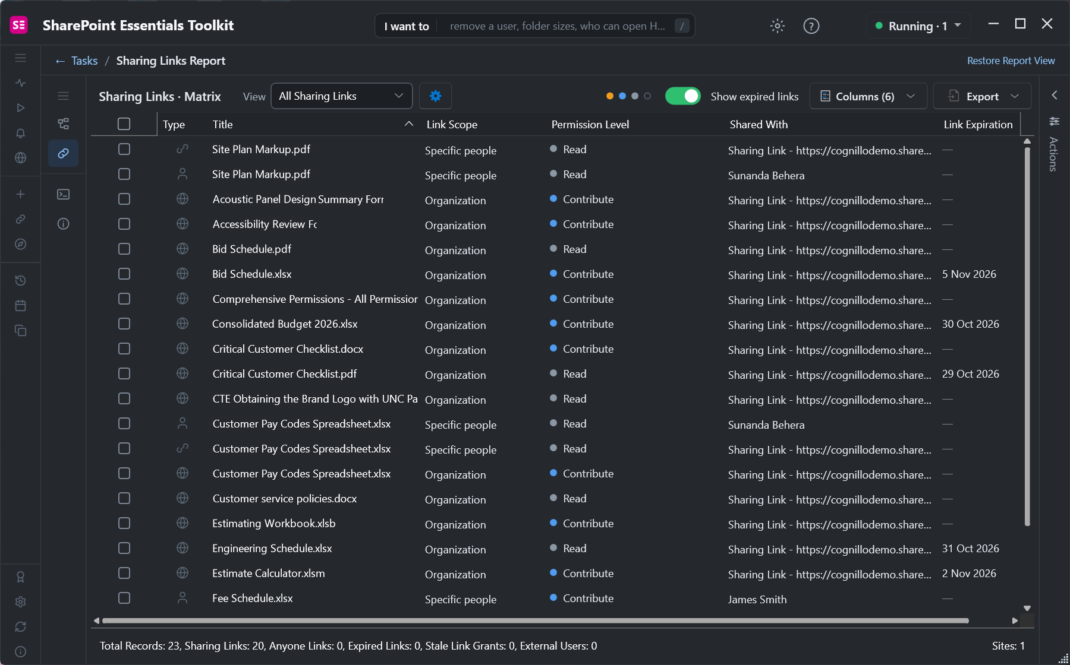The image size is (1070, 665).
Task: Open the history clock icon
Action: pyautogui.click(x=21, y=281)
